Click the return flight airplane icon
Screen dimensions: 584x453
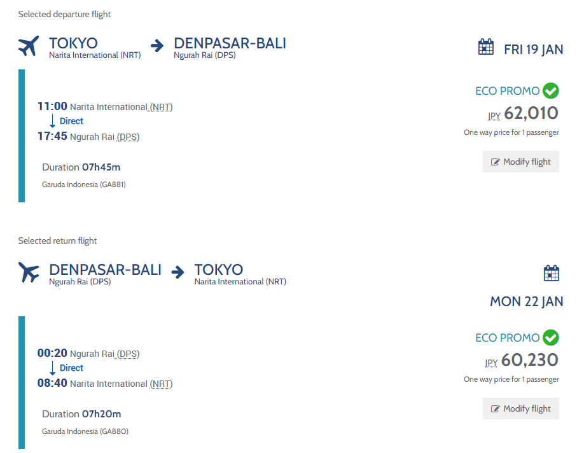[x=29, y=272]
